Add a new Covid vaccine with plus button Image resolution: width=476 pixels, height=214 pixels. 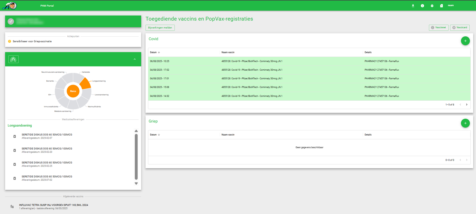pos(465,41)
